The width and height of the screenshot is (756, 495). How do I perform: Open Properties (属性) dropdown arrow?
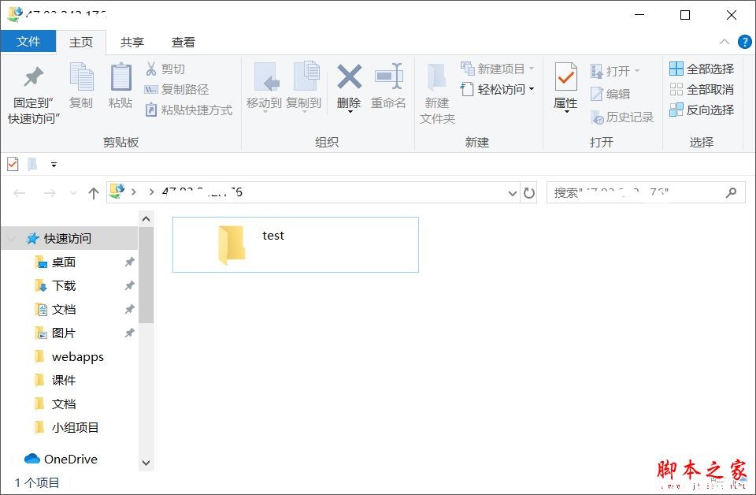[x=566, y=112]
